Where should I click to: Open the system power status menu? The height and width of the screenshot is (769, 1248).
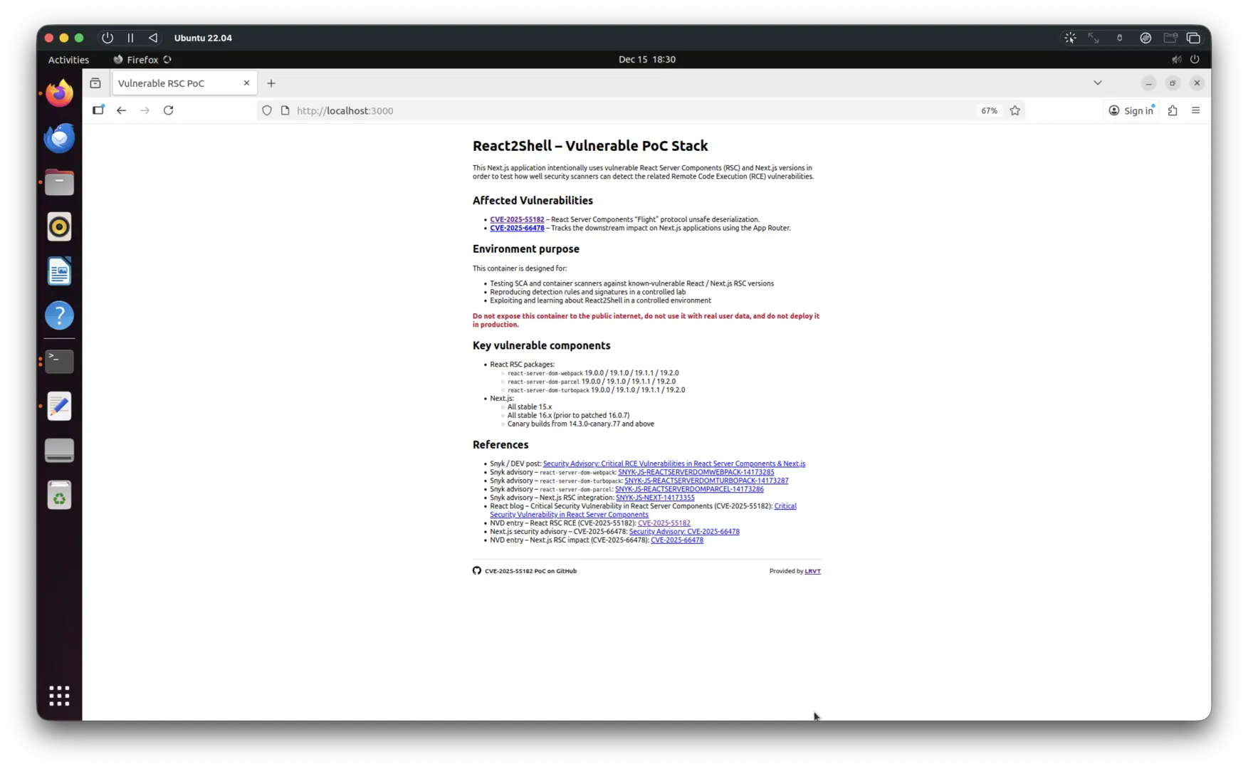coord(1194,59)
